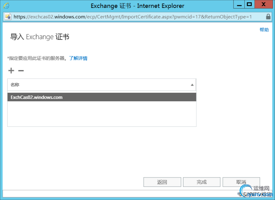
Task: Click the security lock icon in address bar
Action: (268, 17)
